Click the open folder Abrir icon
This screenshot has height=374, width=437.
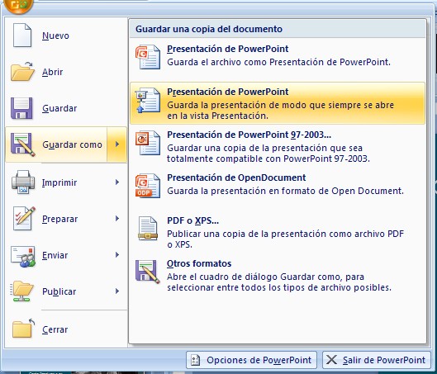pos(22,72)
